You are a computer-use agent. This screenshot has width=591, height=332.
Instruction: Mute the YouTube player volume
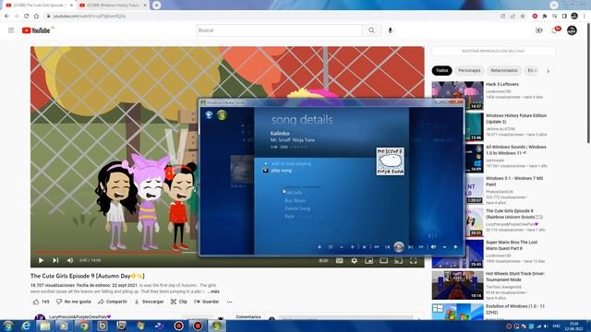point(70,260)
